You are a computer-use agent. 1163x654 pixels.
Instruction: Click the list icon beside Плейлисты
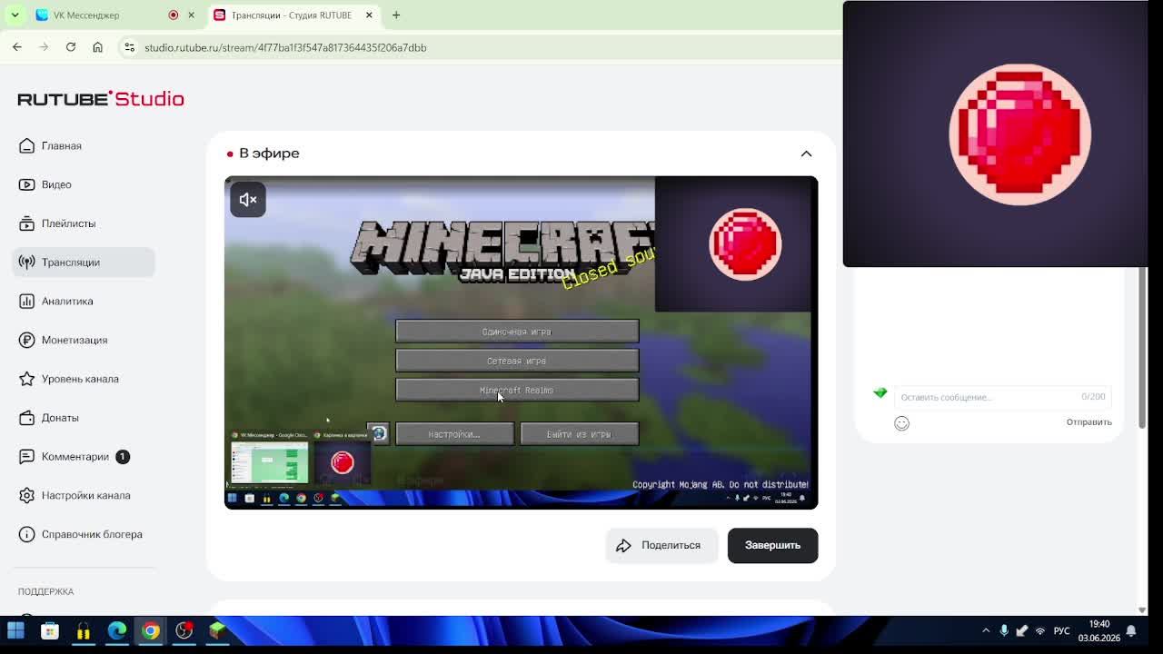(x=26, y=223)
